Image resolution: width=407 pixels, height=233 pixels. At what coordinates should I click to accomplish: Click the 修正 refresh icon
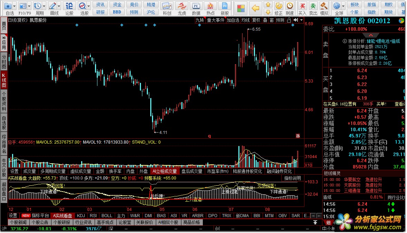[x=279, y=6]
